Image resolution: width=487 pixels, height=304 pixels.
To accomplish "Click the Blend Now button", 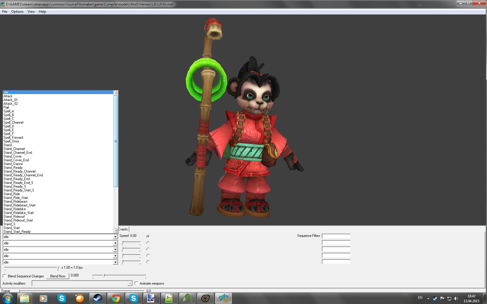I will [58, 276].
